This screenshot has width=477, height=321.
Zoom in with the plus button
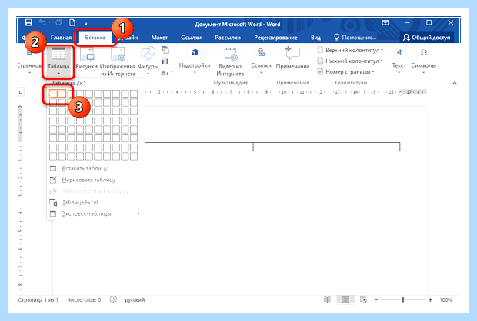point(430,300)
